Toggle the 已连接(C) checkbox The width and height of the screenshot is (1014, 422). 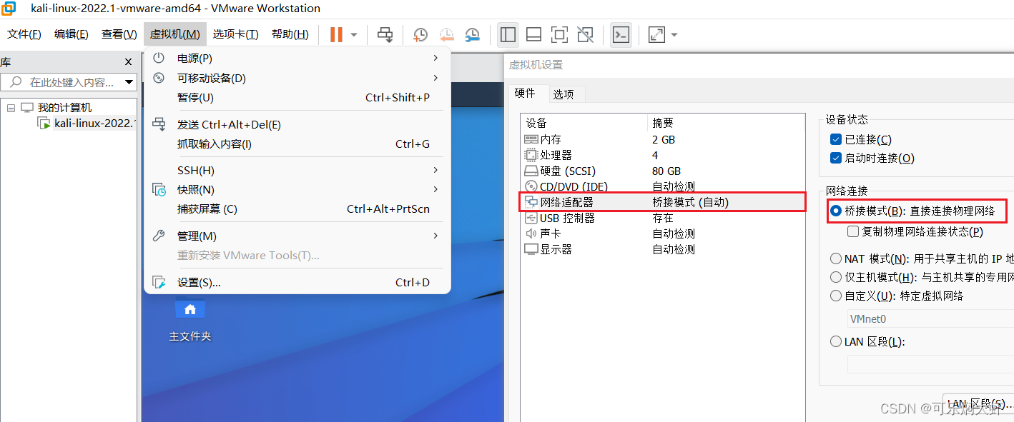836,139
